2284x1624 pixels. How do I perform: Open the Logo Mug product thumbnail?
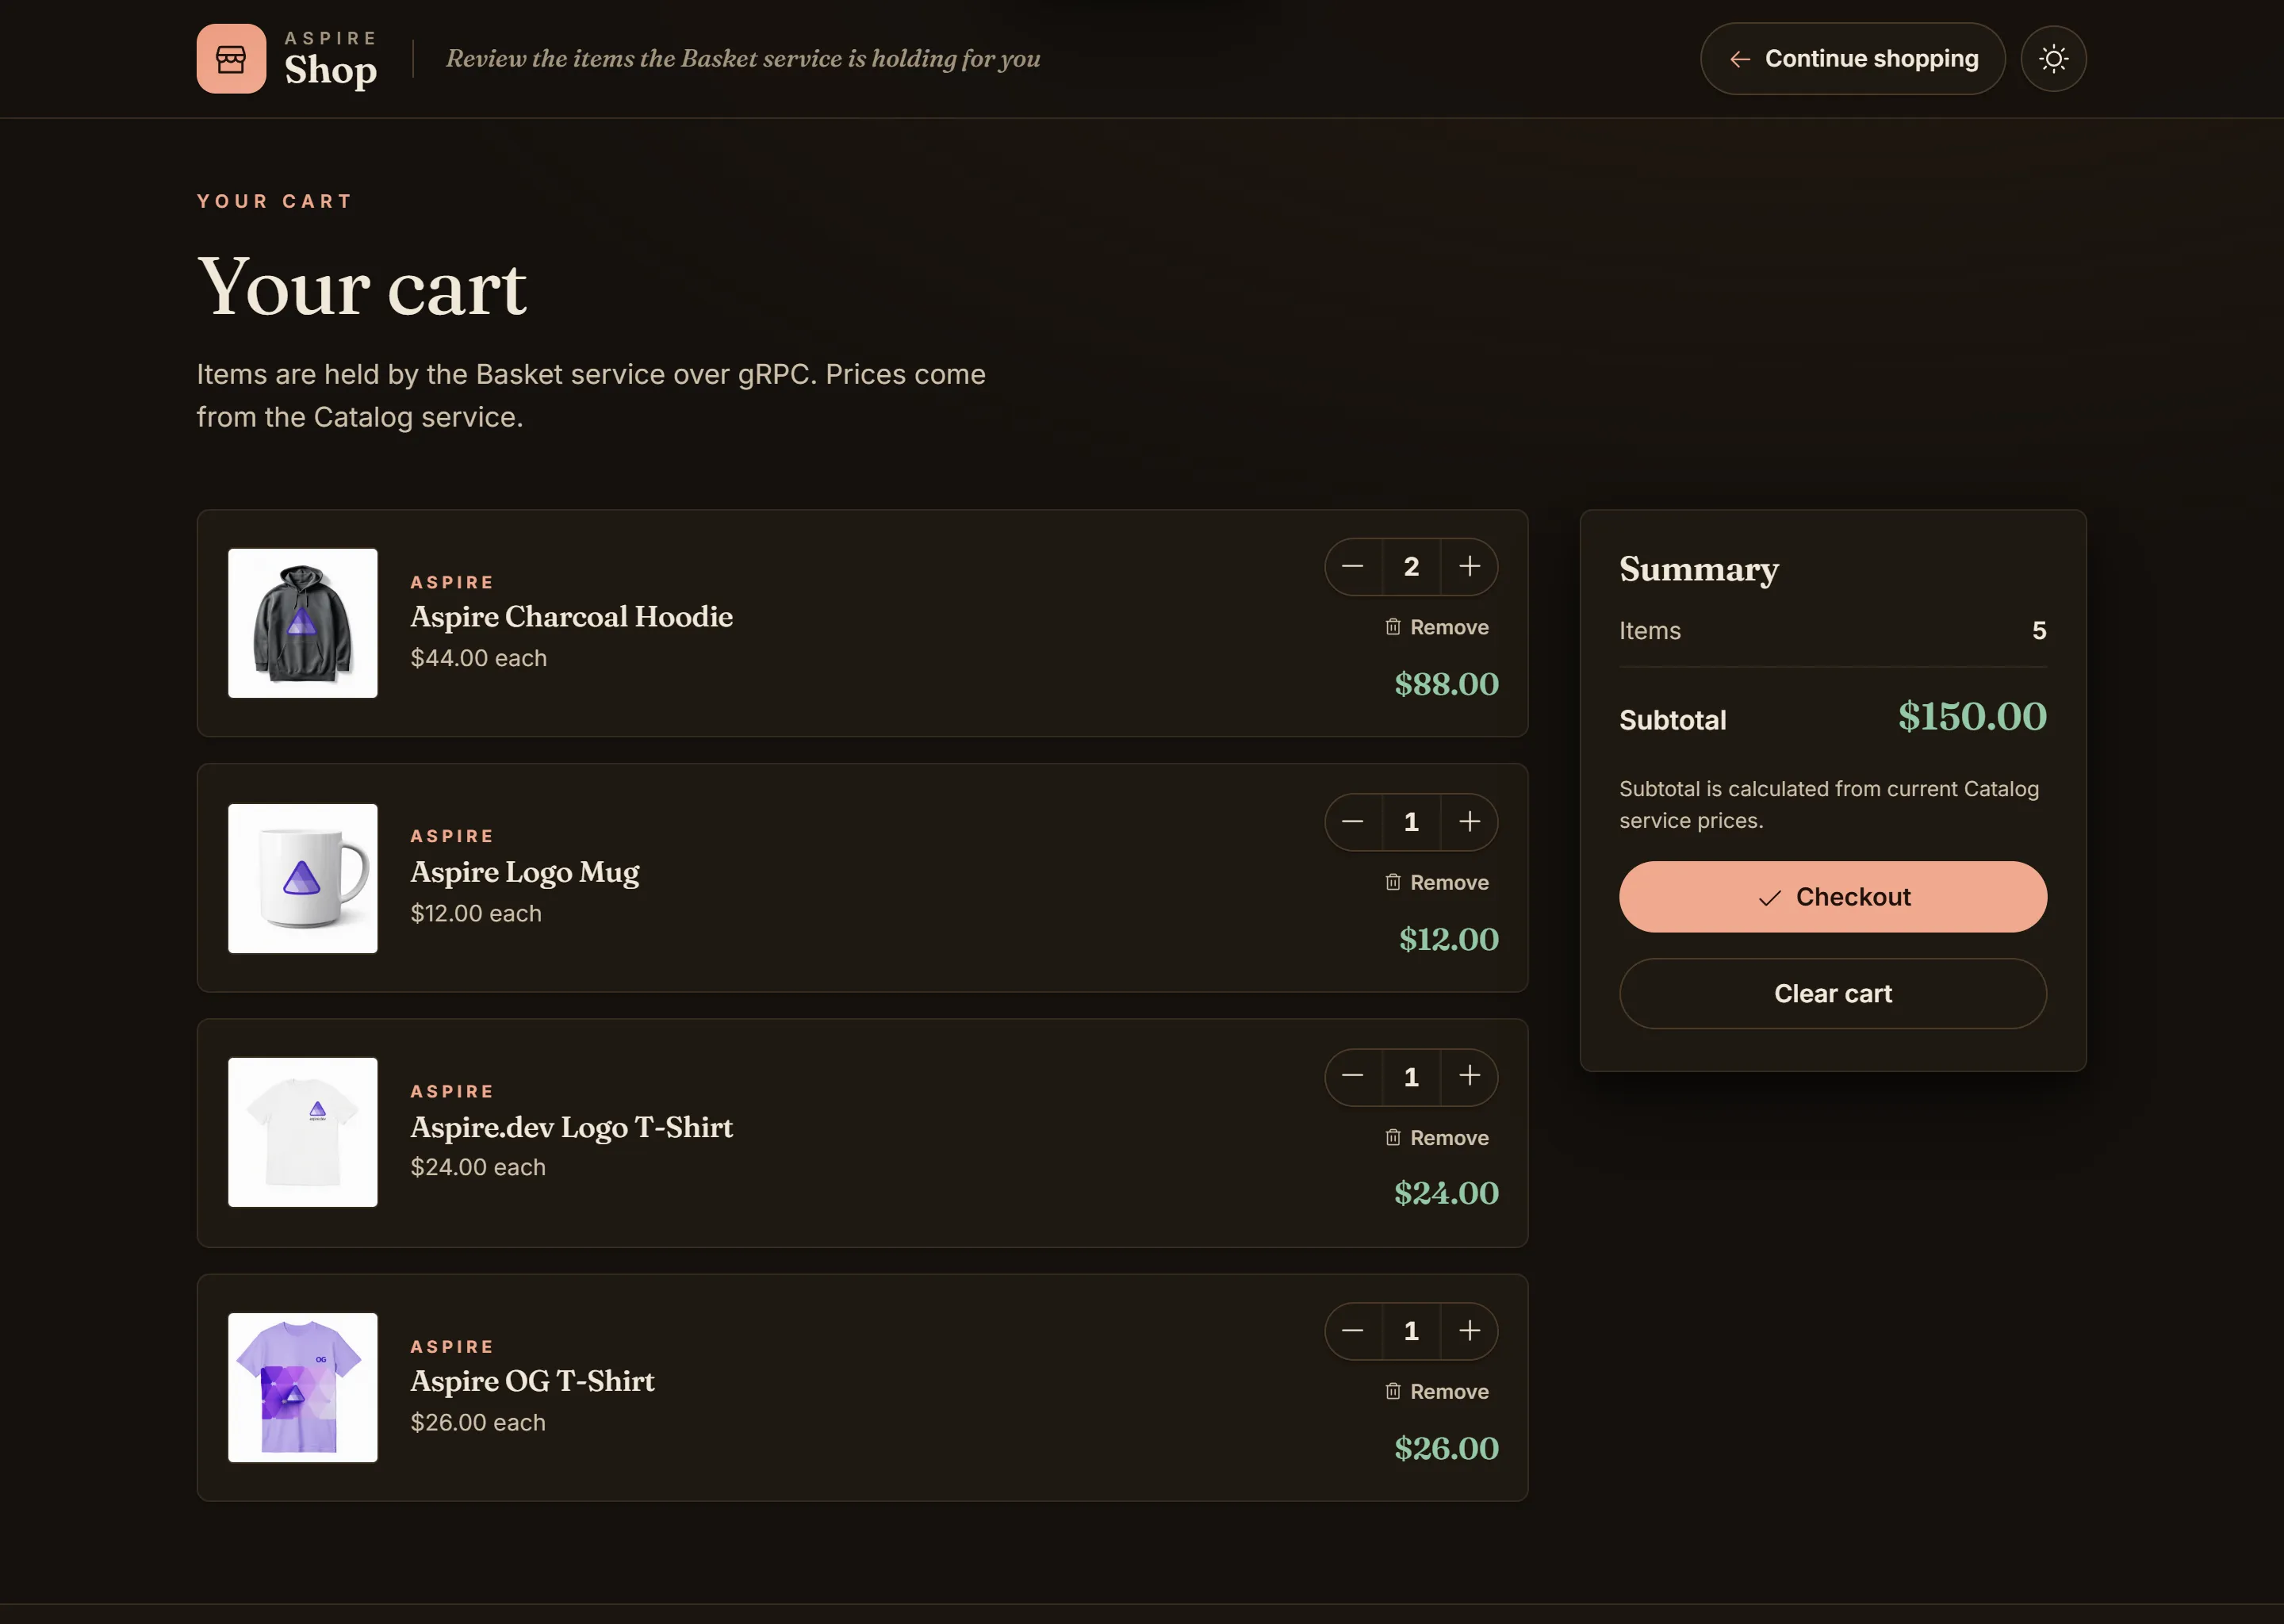click(x=303, y=878)
